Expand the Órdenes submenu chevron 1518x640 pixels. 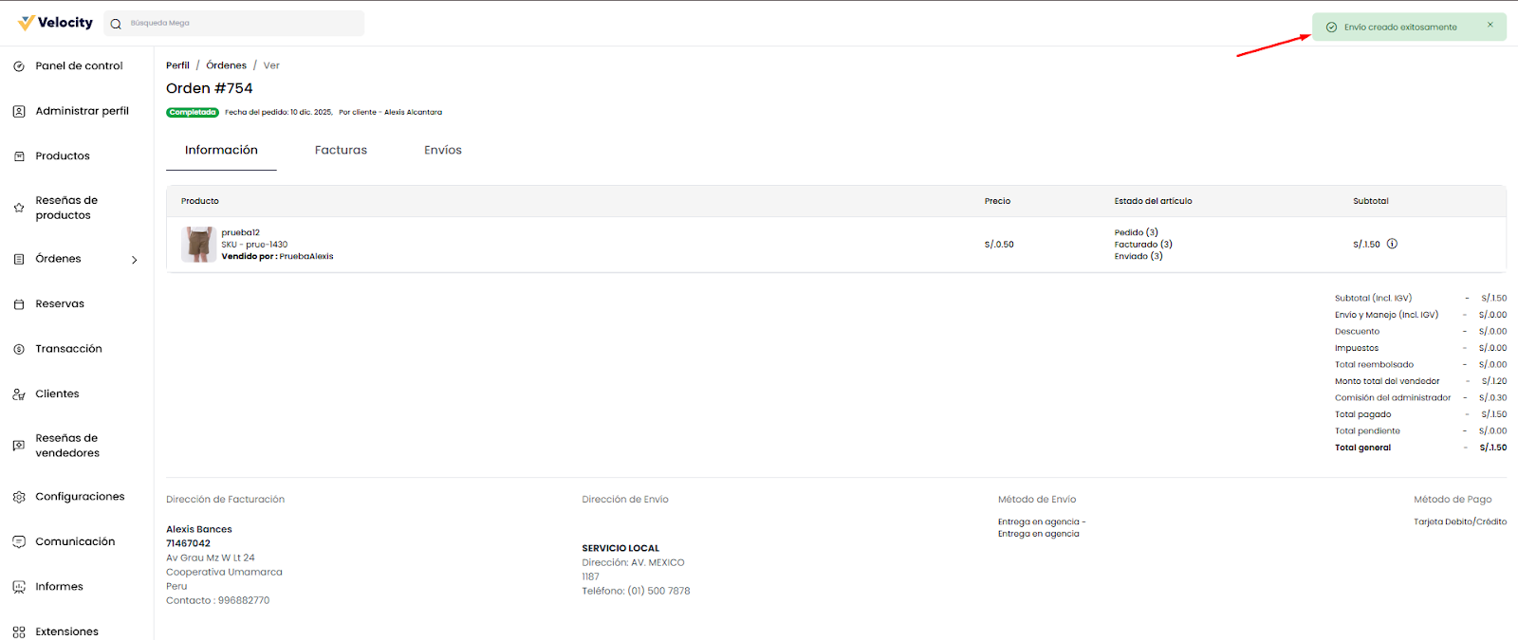[x=134, y=260]
